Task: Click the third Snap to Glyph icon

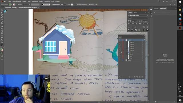Action: pos(136,30)
